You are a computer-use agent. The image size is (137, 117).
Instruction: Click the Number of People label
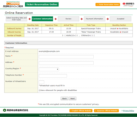coord(14,35)
